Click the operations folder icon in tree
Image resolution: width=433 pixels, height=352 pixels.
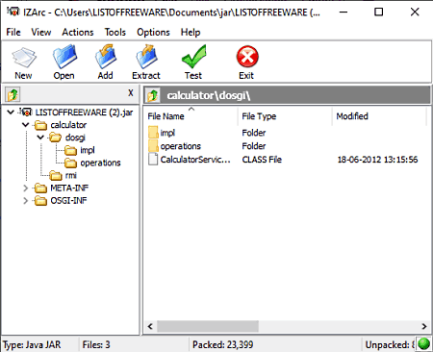70,163
